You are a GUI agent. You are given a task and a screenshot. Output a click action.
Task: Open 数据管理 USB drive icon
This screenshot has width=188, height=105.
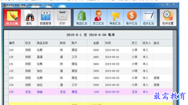click(46, 18)
